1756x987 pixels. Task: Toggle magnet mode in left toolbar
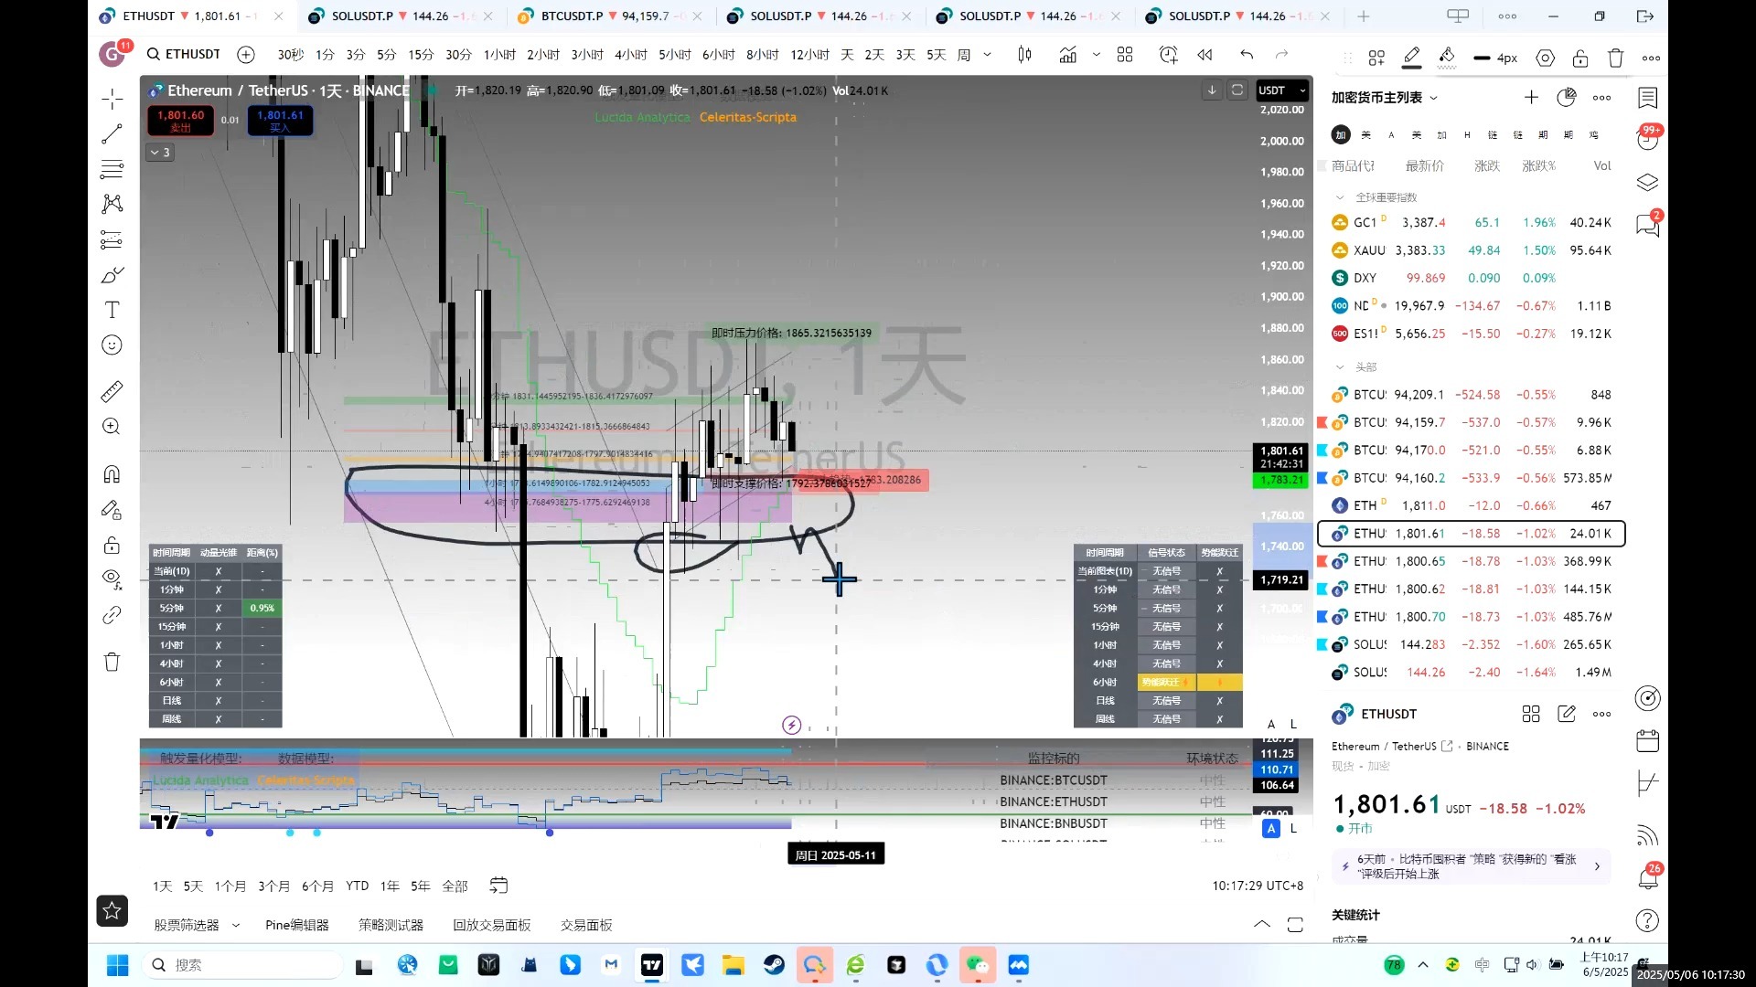[x=112, y=474]
